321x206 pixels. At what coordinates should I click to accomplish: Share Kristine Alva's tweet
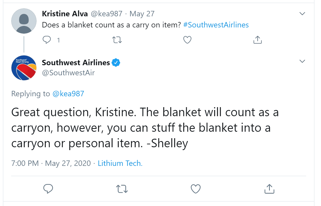pyautogui.click(x=257, y=40)
